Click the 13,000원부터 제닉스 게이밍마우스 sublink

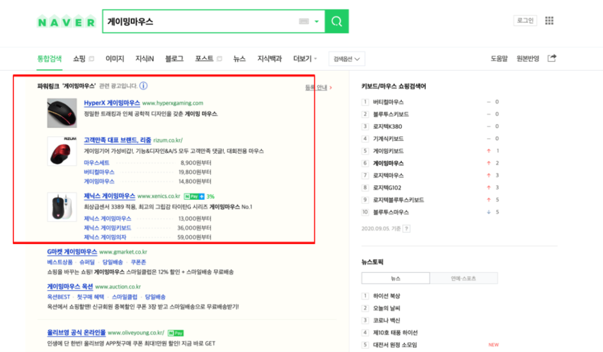(x=107, y=219)
